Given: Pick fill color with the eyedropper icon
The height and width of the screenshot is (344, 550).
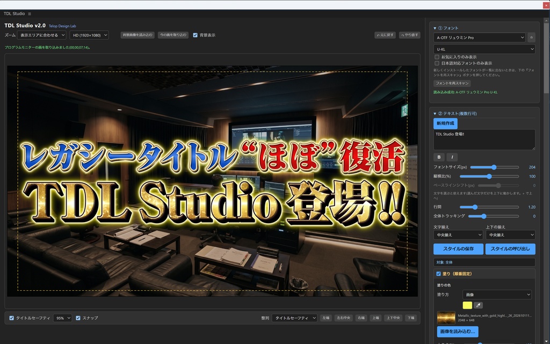Looking at the screenshot, I should coord(478,305).
